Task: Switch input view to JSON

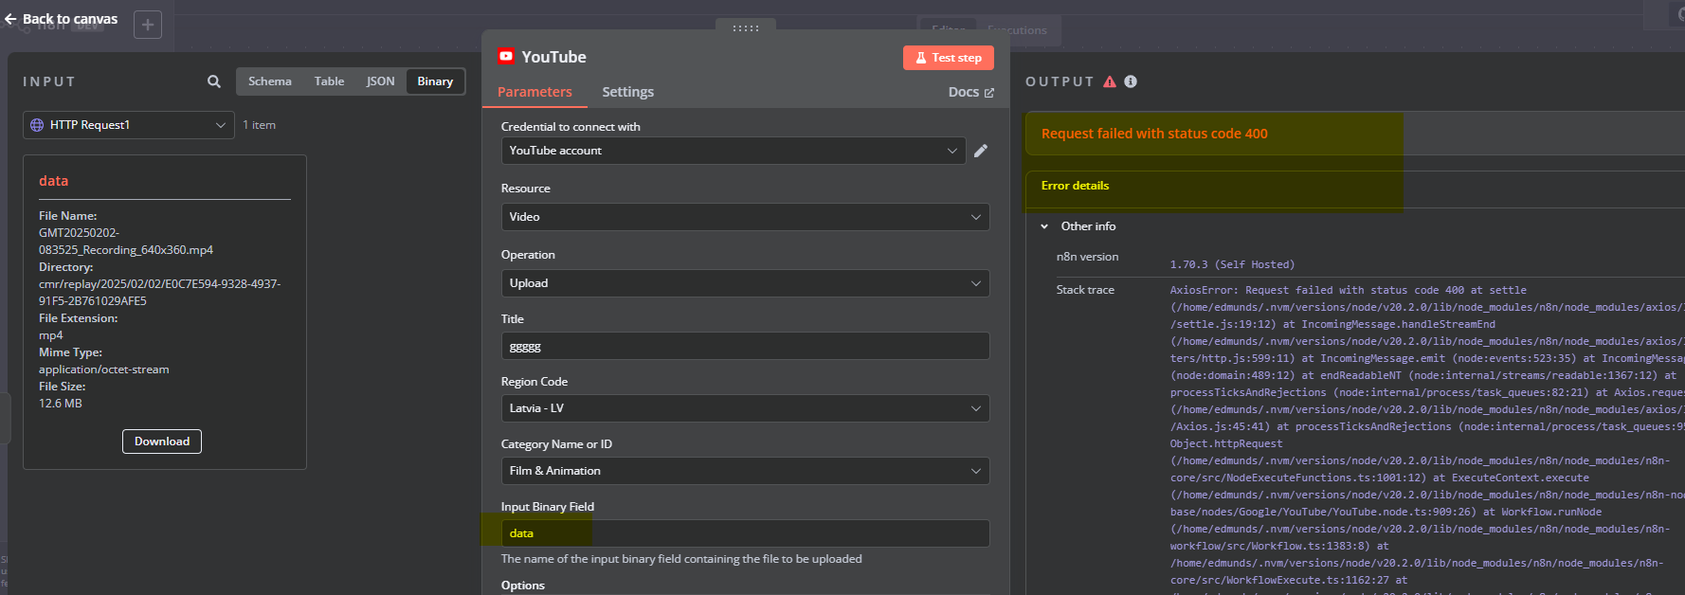Action: pos(381,81)
